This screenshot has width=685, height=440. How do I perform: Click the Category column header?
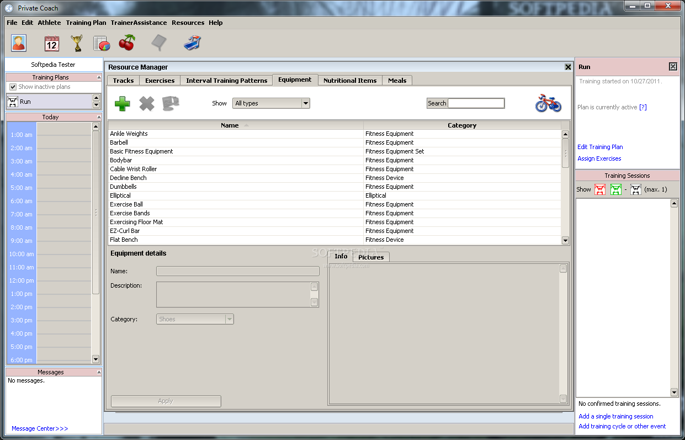click(x=462, y=125)
